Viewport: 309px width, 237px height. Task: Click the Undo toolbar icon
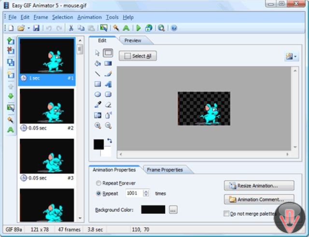tap(49, 28)
